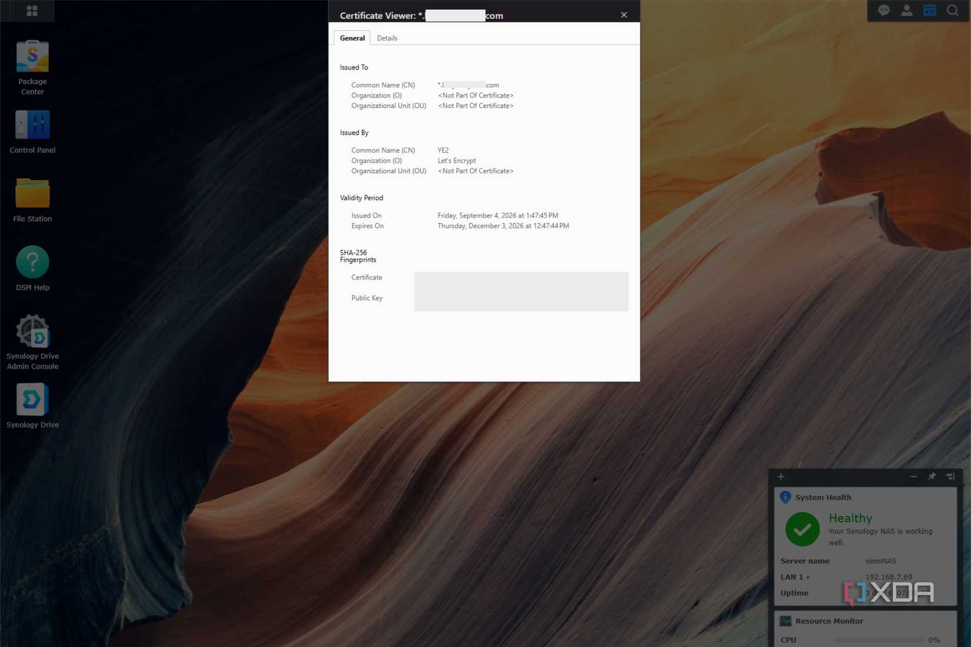
Task: Open notifications chat bubble icon
Action: [x=883, y=11]
